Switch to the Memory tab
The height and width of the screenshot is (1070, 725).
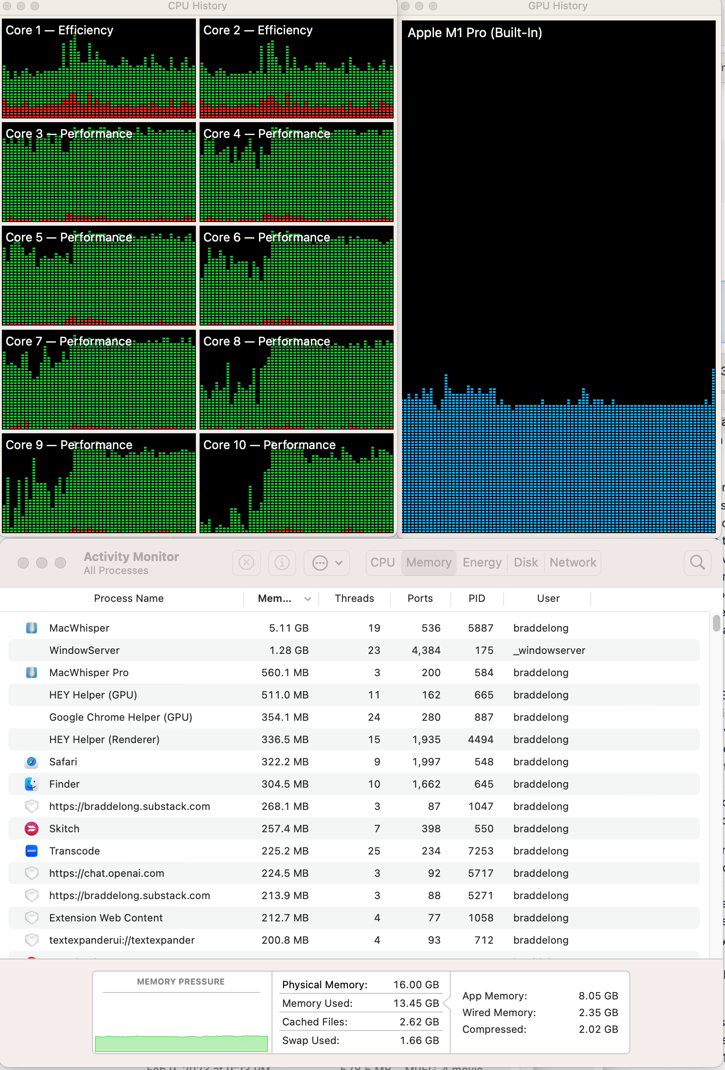(x=429, y=562)
